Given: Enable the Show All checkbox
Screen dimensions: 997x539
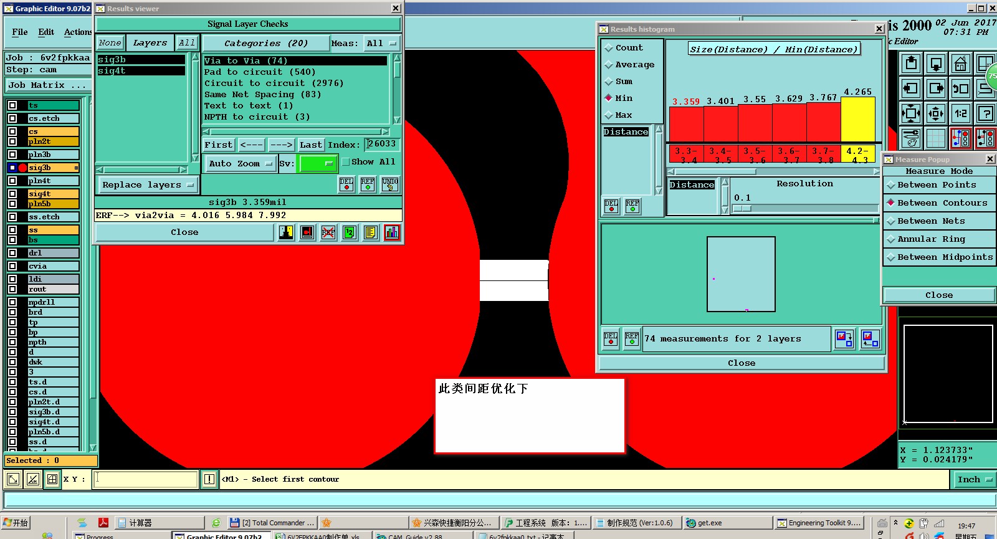Looking at the screenshot, I should (346, 162).
